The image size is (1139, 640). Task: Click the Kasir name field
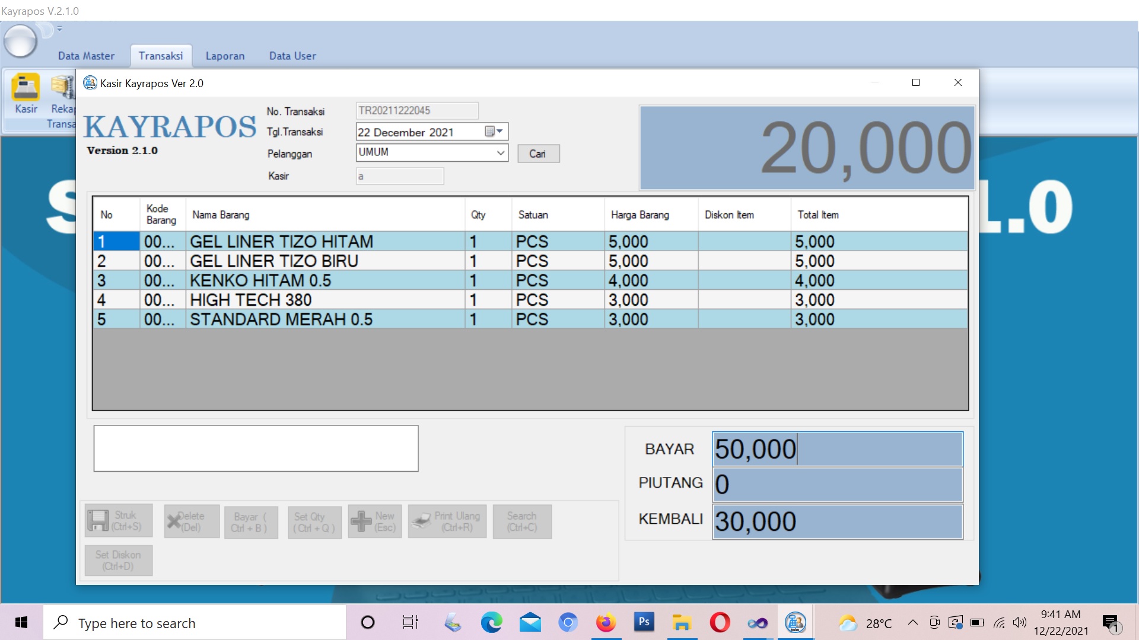pyautogui.click(x=400, y=176)
